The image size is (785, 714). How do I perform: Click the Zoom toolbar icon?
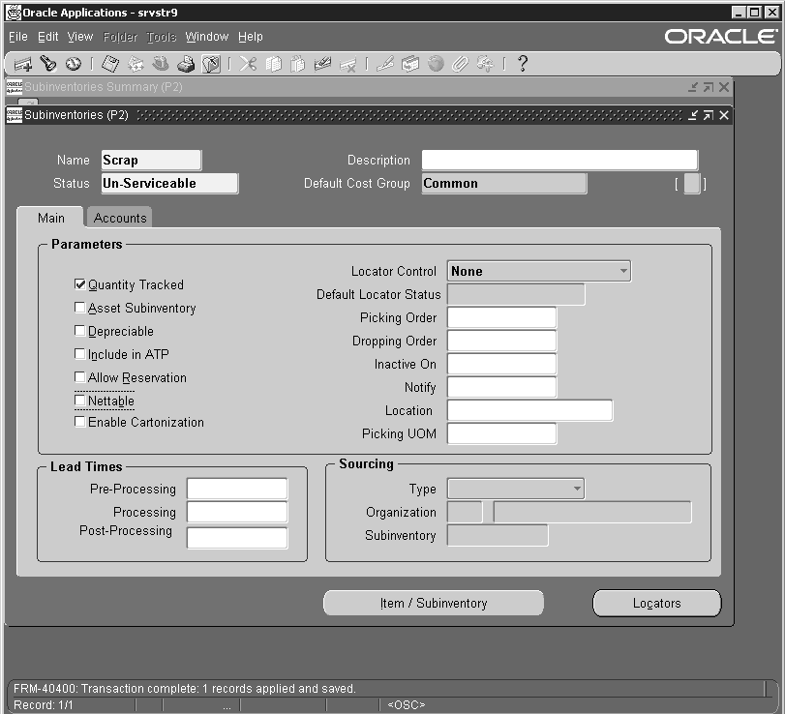[x=410, y=64]
